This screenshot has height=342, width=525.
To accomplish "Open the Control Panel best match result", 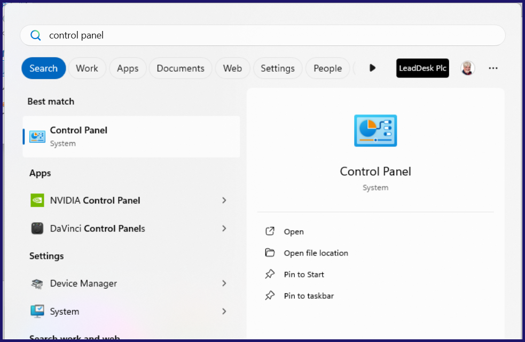I will click(131, 136).
